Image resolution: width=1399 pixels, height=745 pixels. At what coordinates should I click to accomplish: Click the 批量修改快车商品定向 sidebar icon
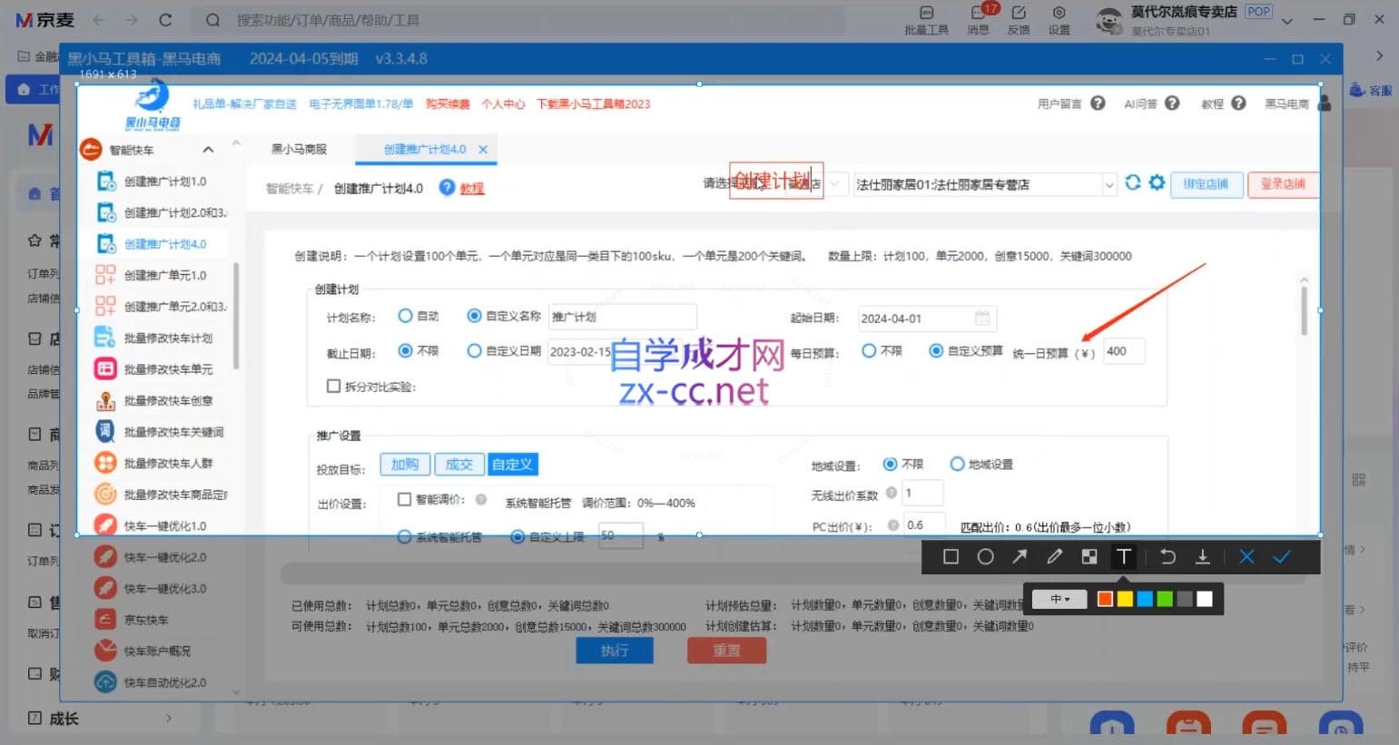click(105, 495)
